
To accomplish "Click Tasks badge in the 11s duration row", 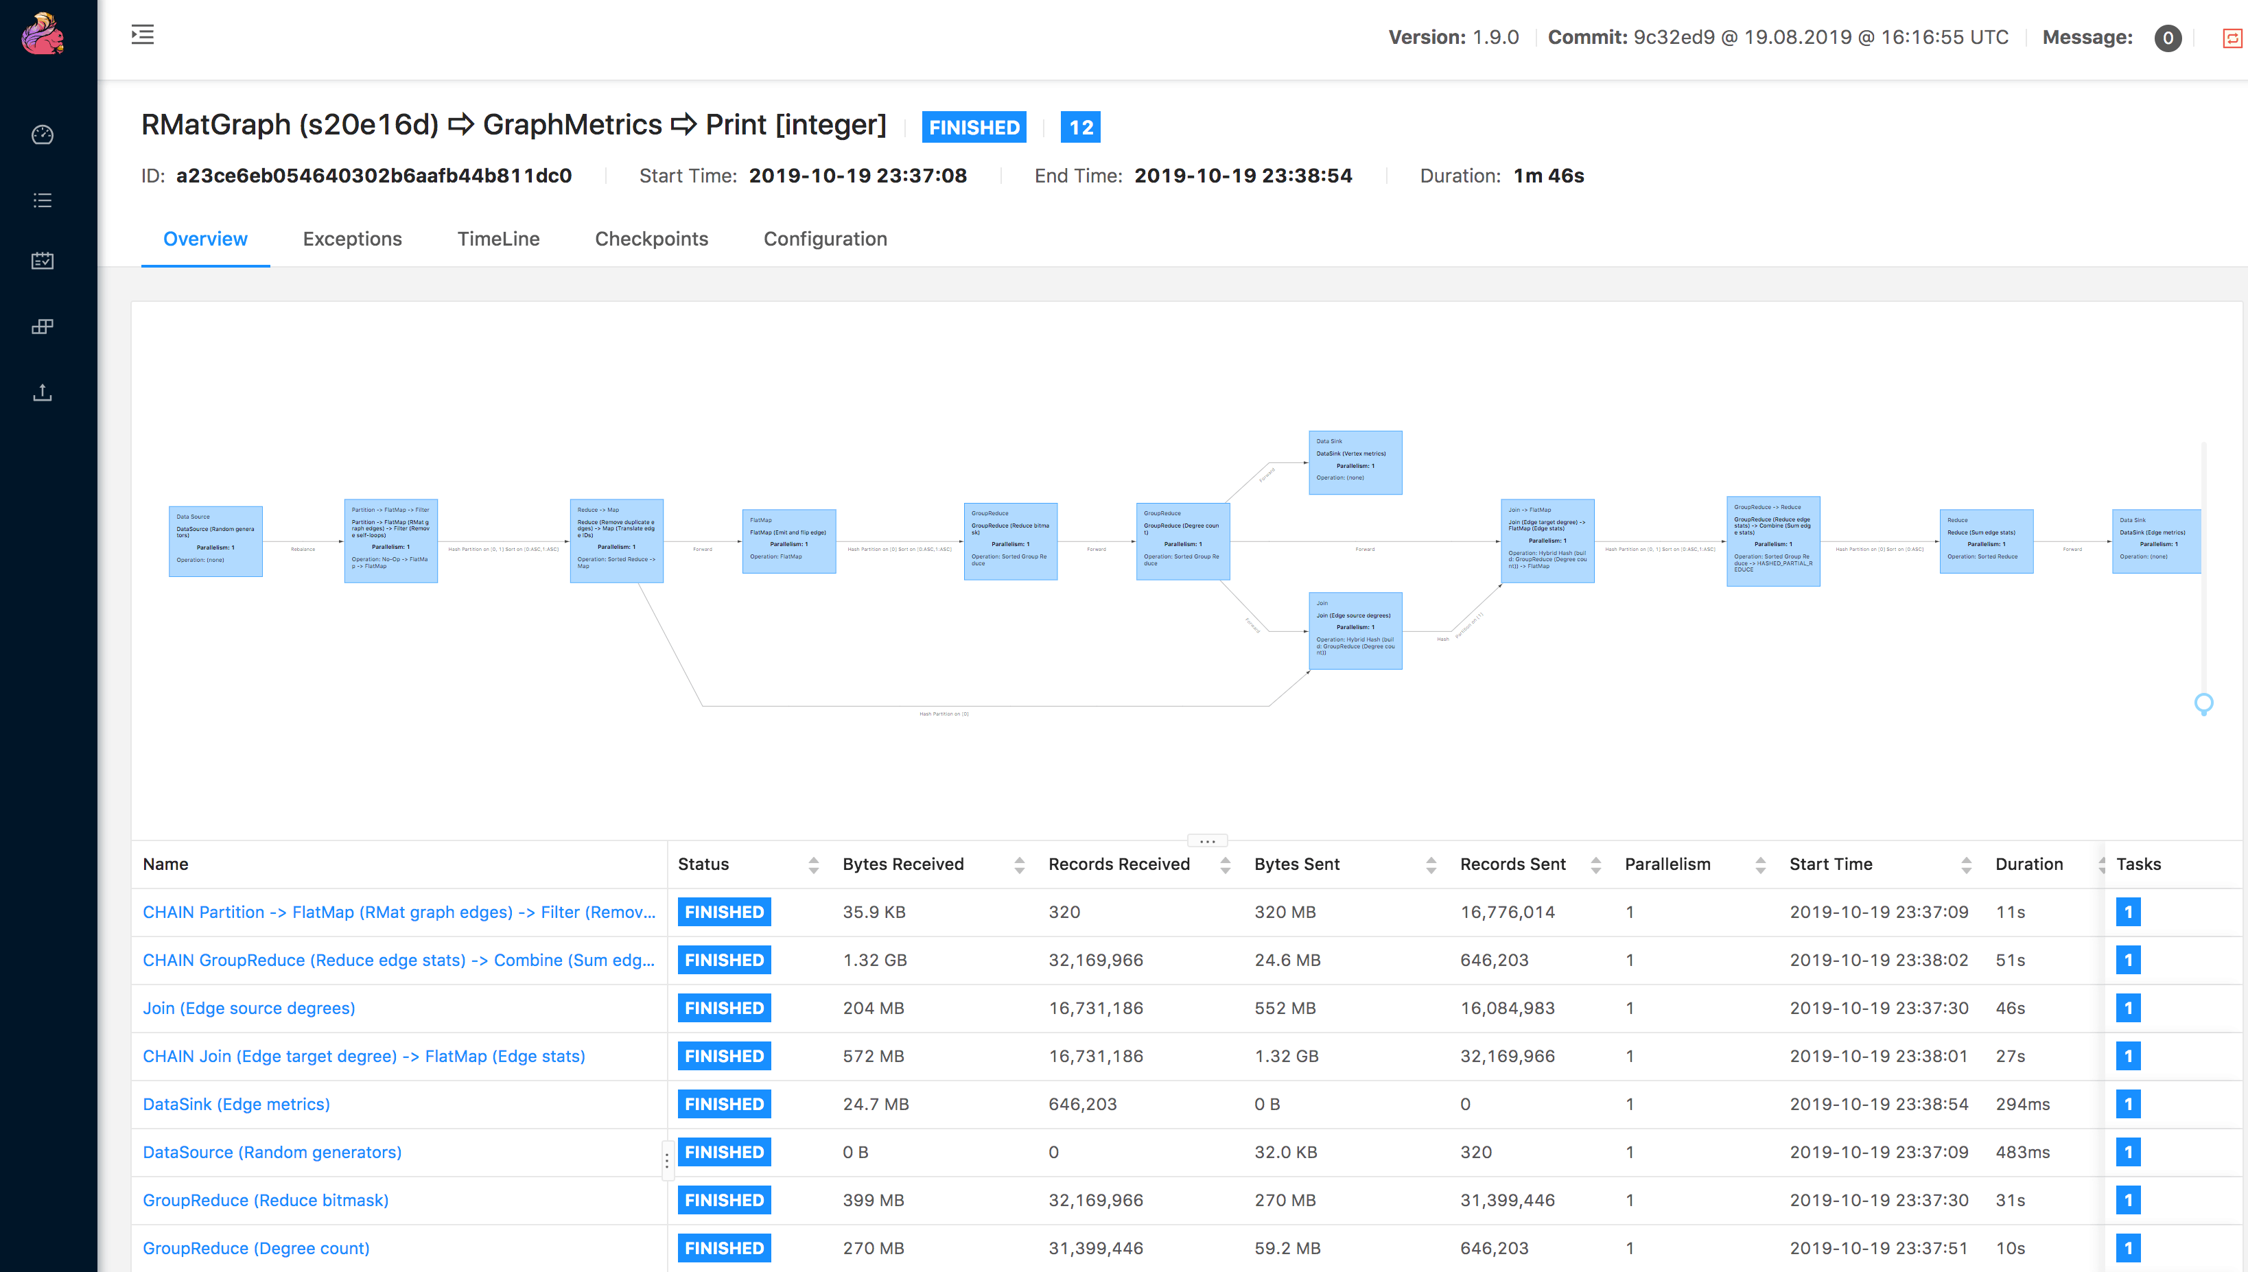I will 2129,912.
